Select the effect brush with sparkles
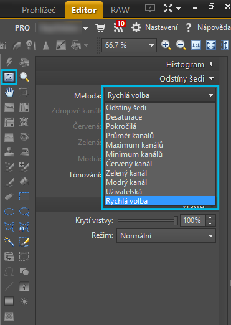Viewport: 231px width, 325px height. pyautogui.click(x=9, y=167)
